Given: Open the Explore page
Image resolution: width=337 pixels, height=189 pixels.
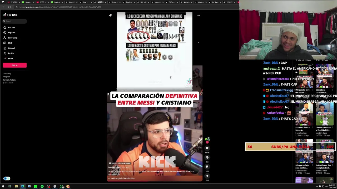Looking at the screenshot, I should (9, 33).
